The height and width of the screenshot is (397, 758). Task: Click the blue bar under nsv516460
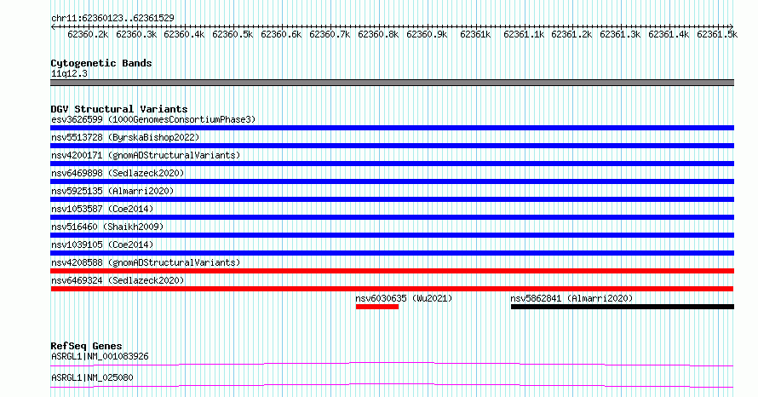pyautogui.click(x=392, y=235)
